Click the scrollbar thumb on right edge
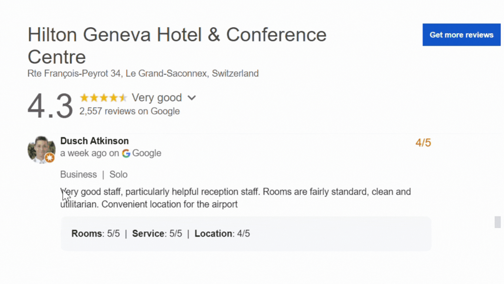The image size is (504, 284). point(497,222)
